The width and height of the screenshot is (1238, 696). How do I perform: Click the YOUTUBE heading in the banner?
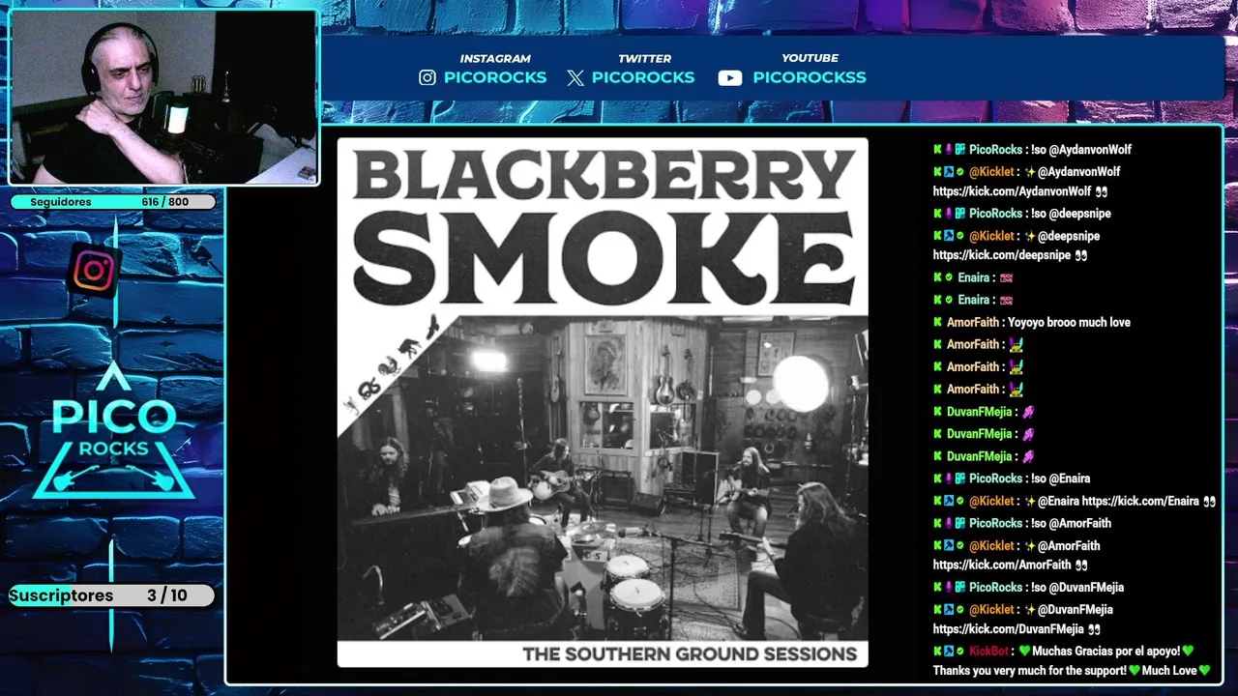pyautogui.click(x=810, y=59)
